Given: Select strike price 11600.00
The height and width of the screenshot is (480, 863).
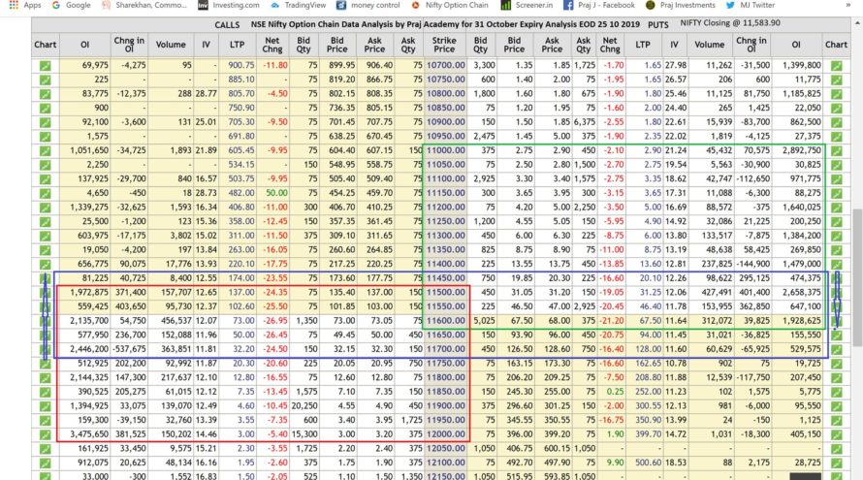Looking at the screenshot, I should (446, 320).
